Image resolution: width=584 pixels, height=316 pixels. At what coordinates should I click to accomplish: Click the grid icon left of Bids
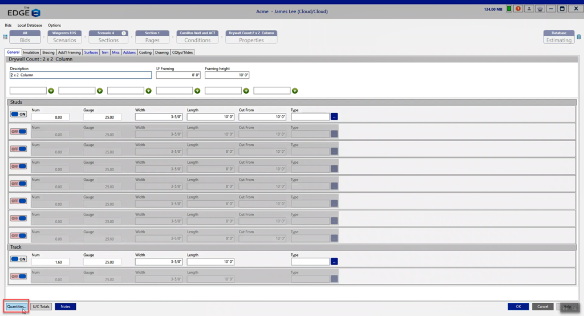click(x=5, y=37)
